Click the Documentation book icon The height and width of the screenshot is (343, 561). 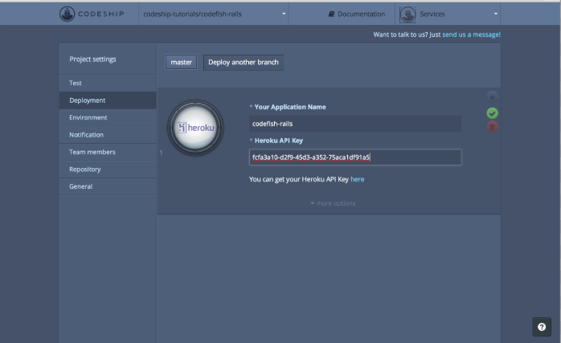tap(331, 14)
